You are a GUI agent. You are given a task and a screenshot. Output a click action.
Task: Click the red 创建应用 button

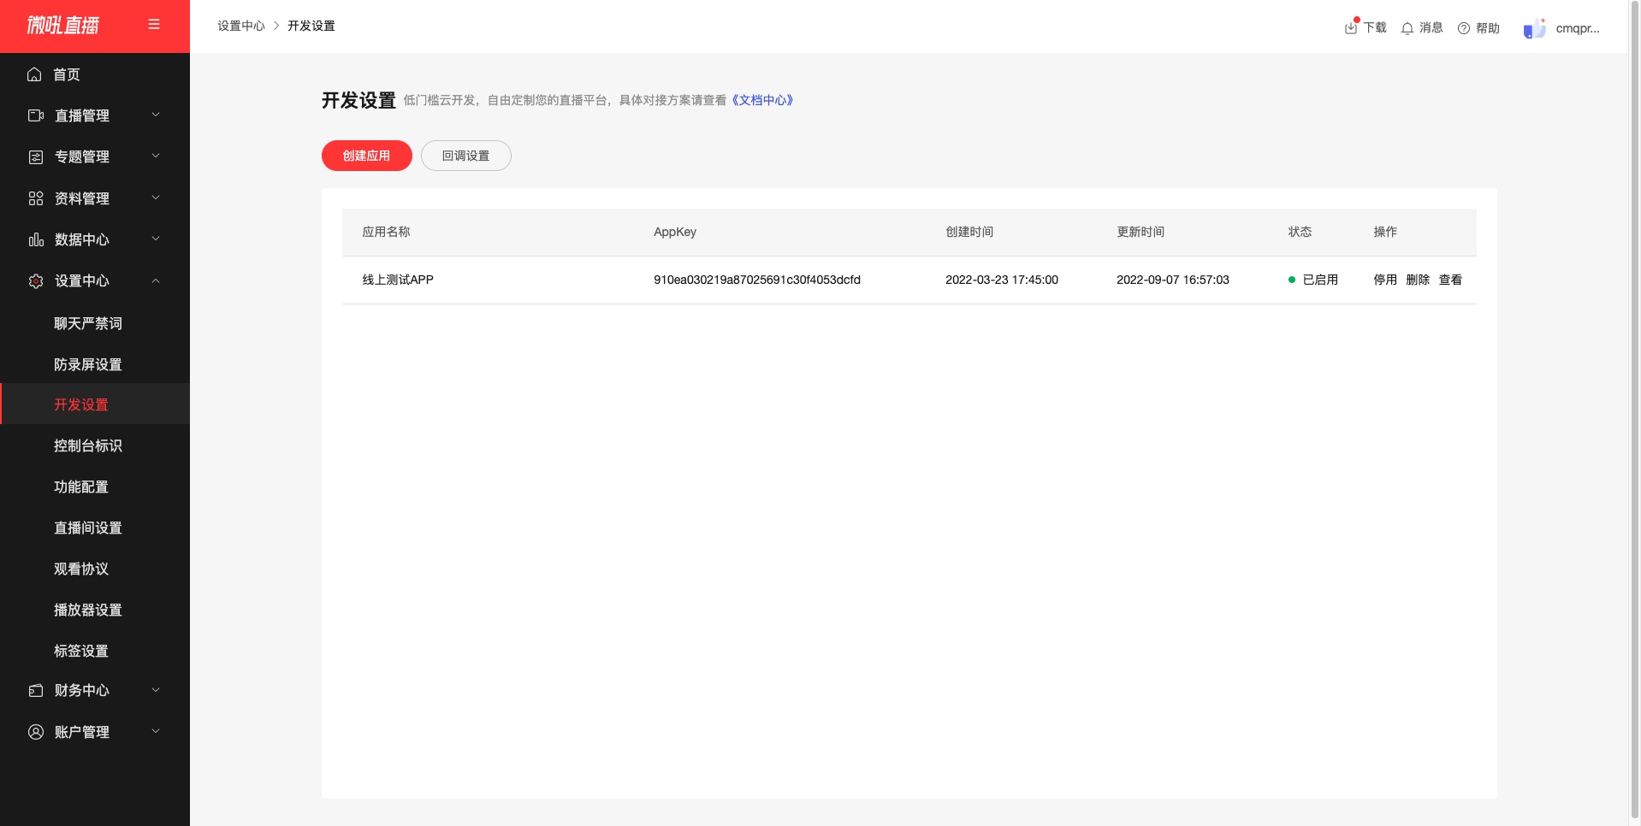[367, 156]
